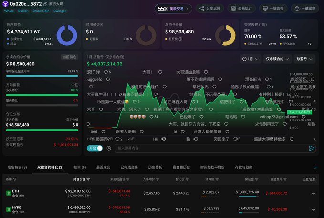The width and height of the screenshot is (324, 218).
Task: Click the 当前持仓 badge
Action: [x=70, y=57]
